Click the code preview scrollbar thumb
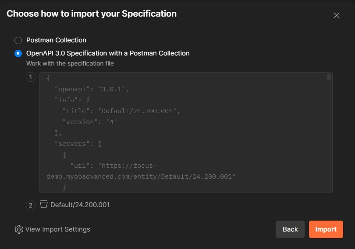 pyautogui.click(x=329, y=77)
